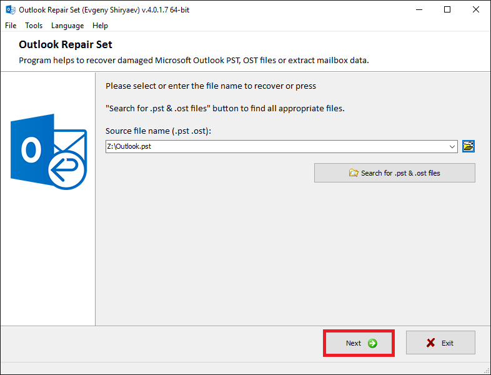Close the Outlook Repair Set window
Screen dimensions: 491x375
[x=476, y=10]
